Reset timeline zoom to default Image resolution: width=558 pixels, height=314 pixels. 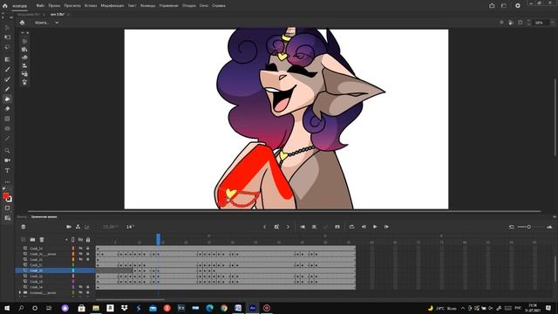512,227
